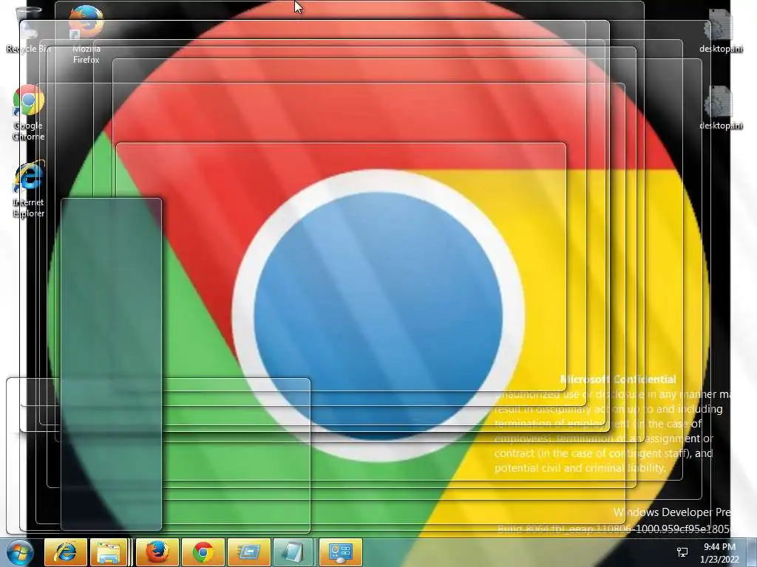Select the Internet Explorer desktop shortcut
757x567 pixels.
click(x=29, y=190)
